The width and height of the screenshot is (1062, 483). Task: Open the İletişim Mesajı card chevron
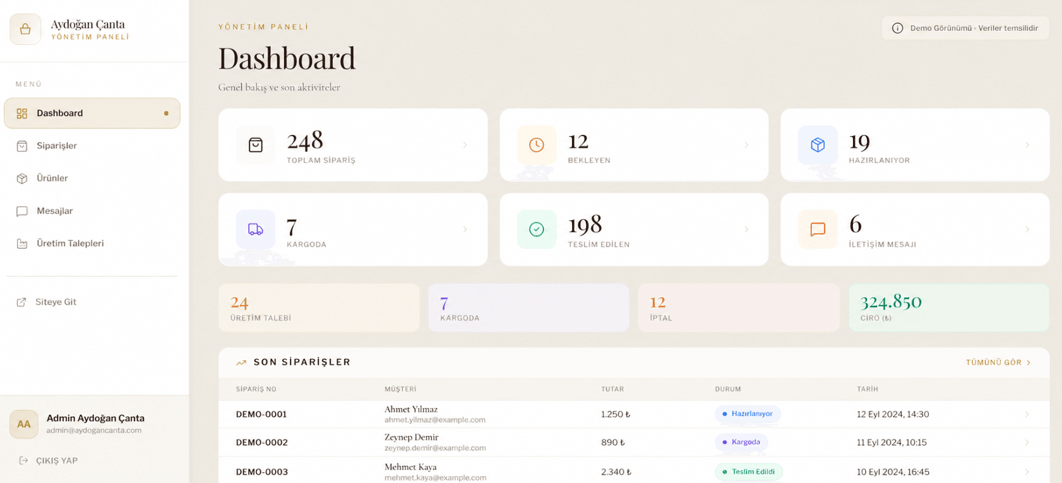pyautogui.click(x=1027, y=230)
